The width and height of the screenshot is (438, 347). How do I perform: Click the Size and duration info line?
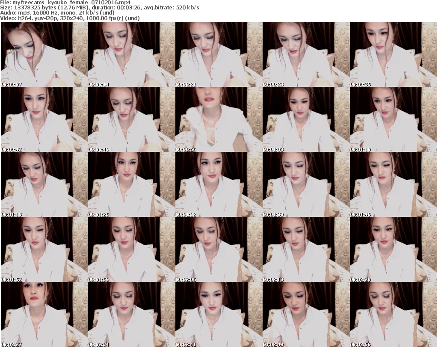pyautogui.click(x=100, y=8)
